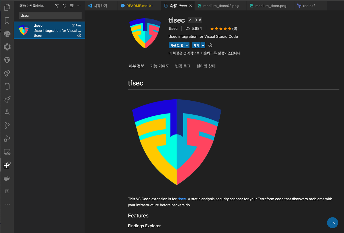Expand the 사용 안 함 dropdown arrow
Image resolution: width=344 pixels, height=233 pixels.
[187, 45]
